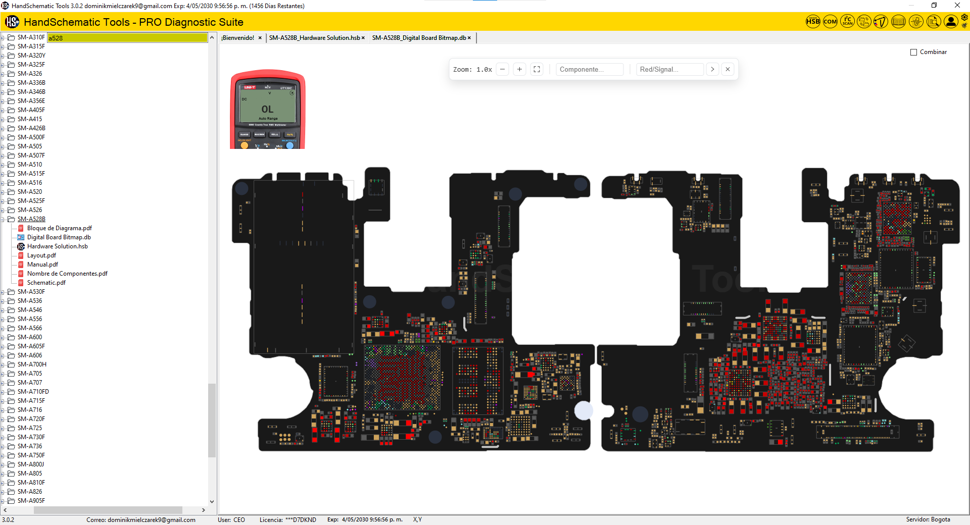
Task: Click the a528 model search box
Action: pyautogui.click(x=127, y=38)
